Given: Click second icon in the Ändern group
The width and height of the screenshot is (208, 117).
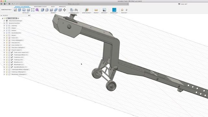Looking at the screenshot, I should (47, 10).
